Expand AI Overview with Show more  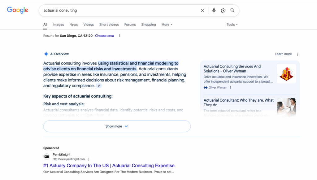[117, 126]
